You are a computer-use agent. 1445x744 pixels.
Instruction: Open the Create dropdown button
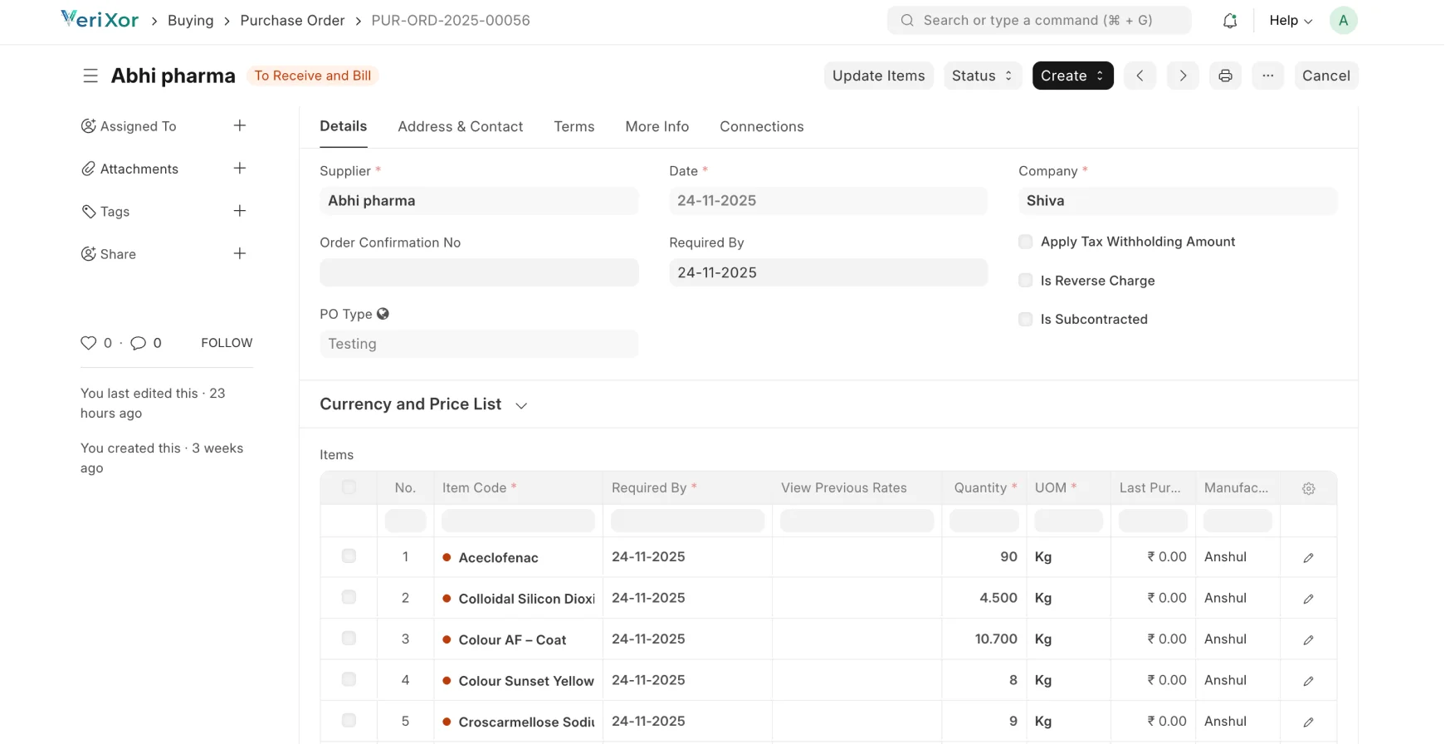(1072, 76)
